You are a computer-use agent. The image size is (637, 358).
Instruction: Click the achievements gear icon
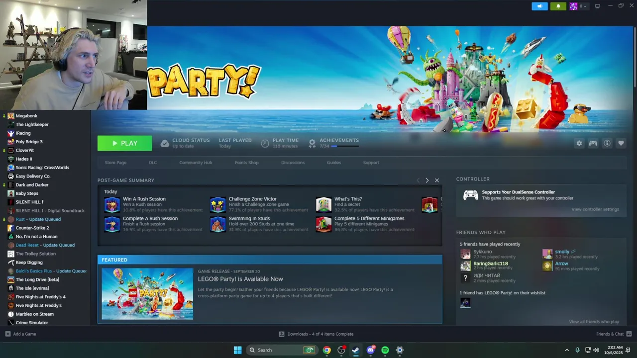pos(312,143)
